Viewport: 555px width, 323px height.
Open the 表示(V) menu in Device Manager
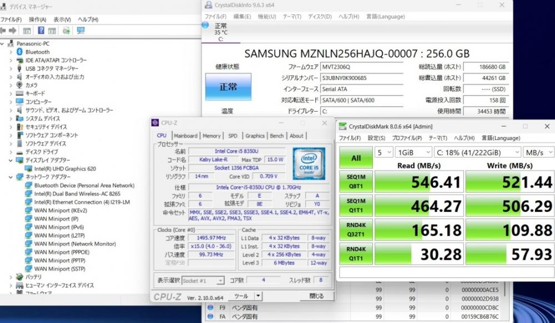(x=62, y=19)
